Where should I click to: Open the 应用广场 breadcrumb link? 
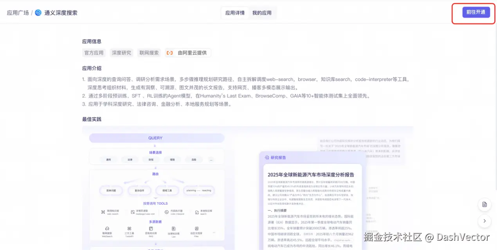click(x=18, y=13)
